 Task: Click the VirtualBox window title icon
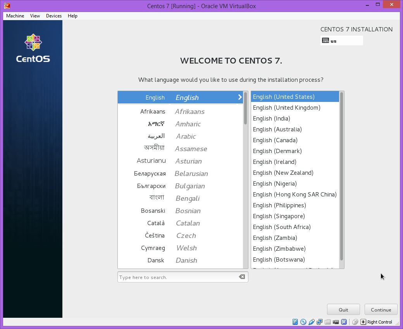pyautogui.click(x=7, y=6)
